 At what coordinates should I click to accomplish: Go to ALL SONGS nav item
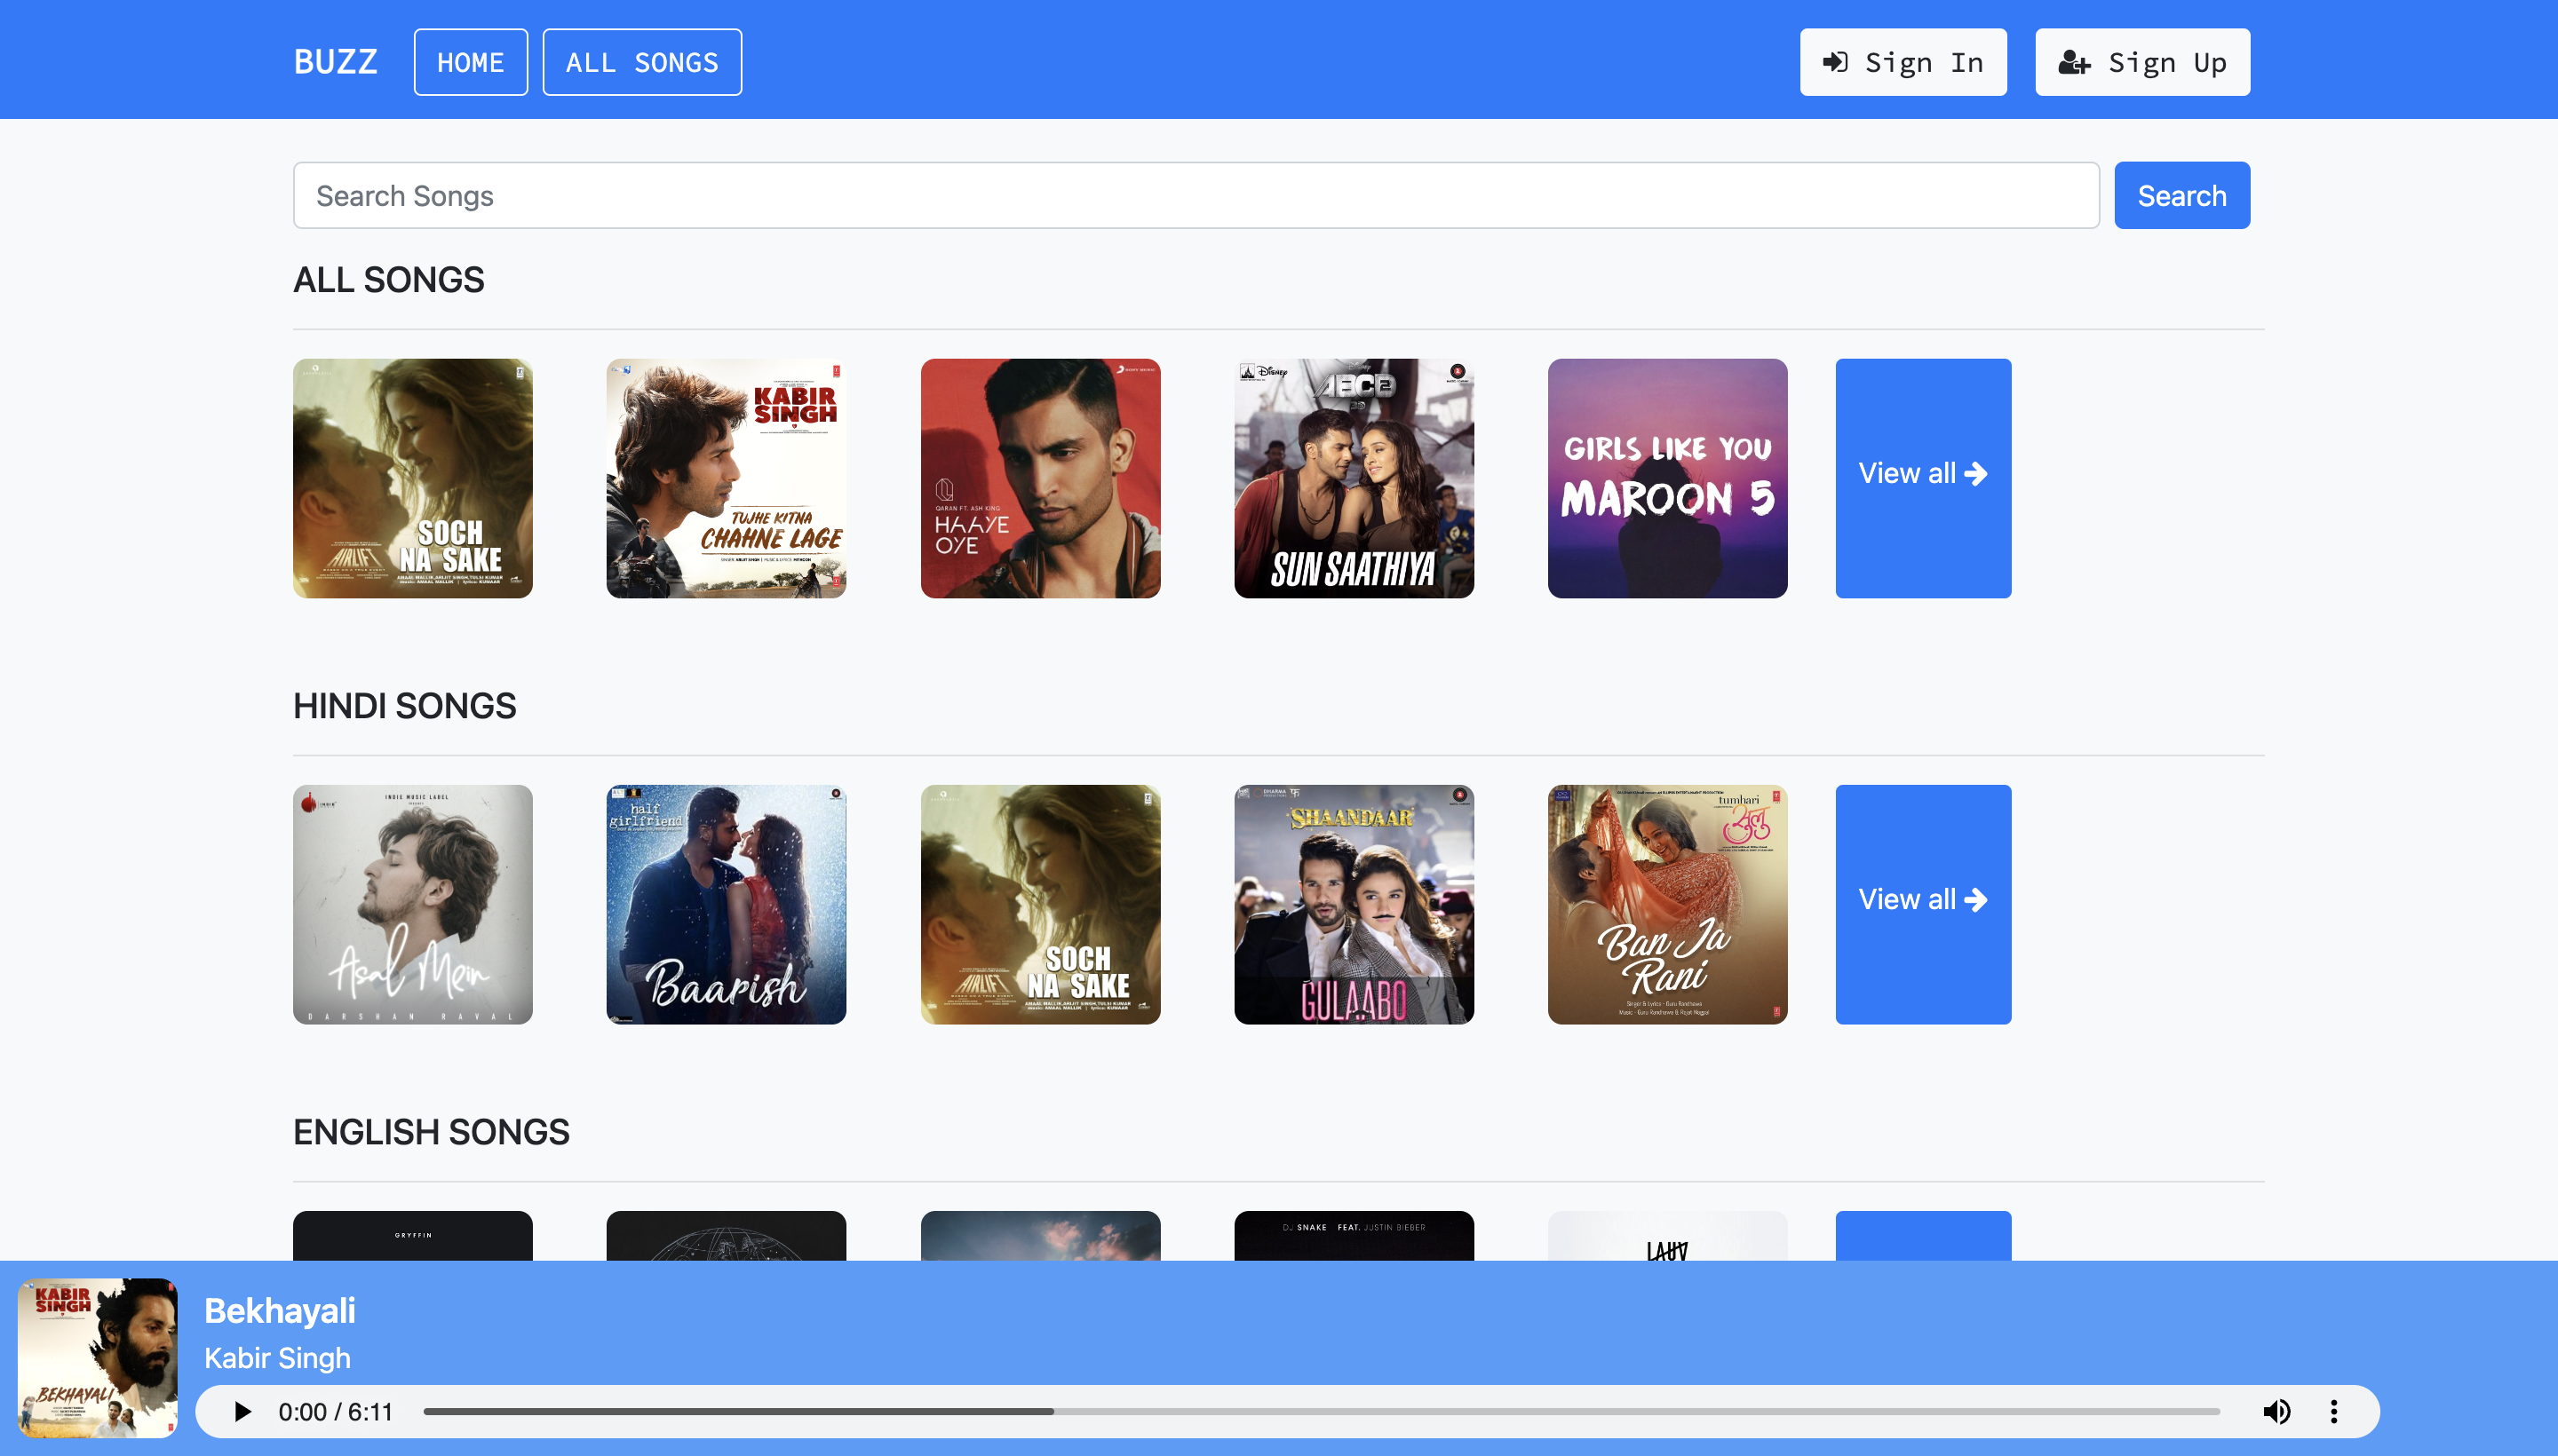pos(641,62)
